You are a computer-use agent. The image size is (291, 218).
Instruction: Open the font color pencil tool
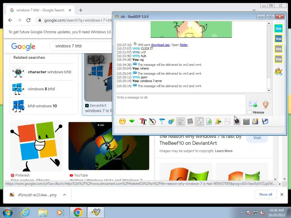coord(152,121)
